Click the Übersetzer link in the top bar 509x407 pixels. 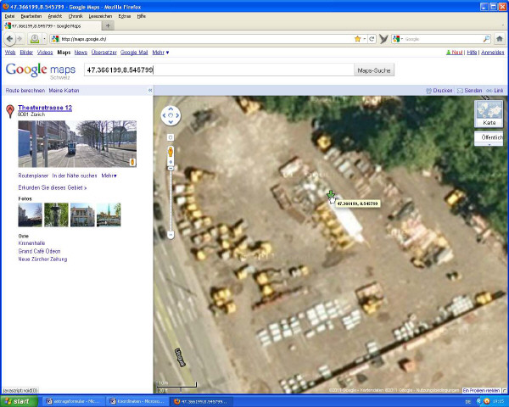[103, 53]
